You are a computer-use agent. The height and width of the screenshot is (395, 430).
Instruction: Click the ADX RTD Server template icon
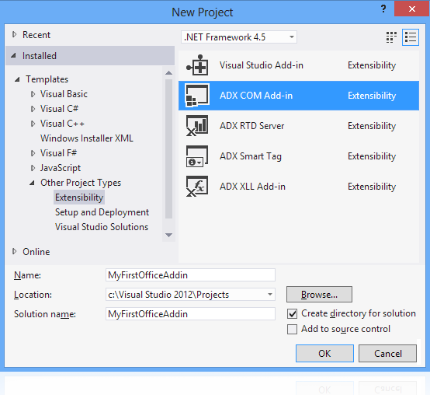[197, 126]
